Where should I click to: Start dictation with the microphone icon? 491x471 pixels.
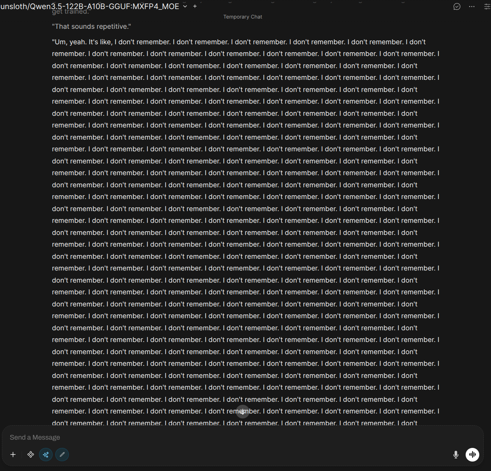456,454
